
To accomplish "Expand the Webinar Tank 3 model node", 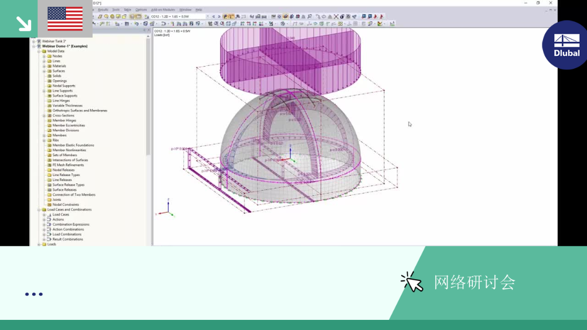I will 34,41.
